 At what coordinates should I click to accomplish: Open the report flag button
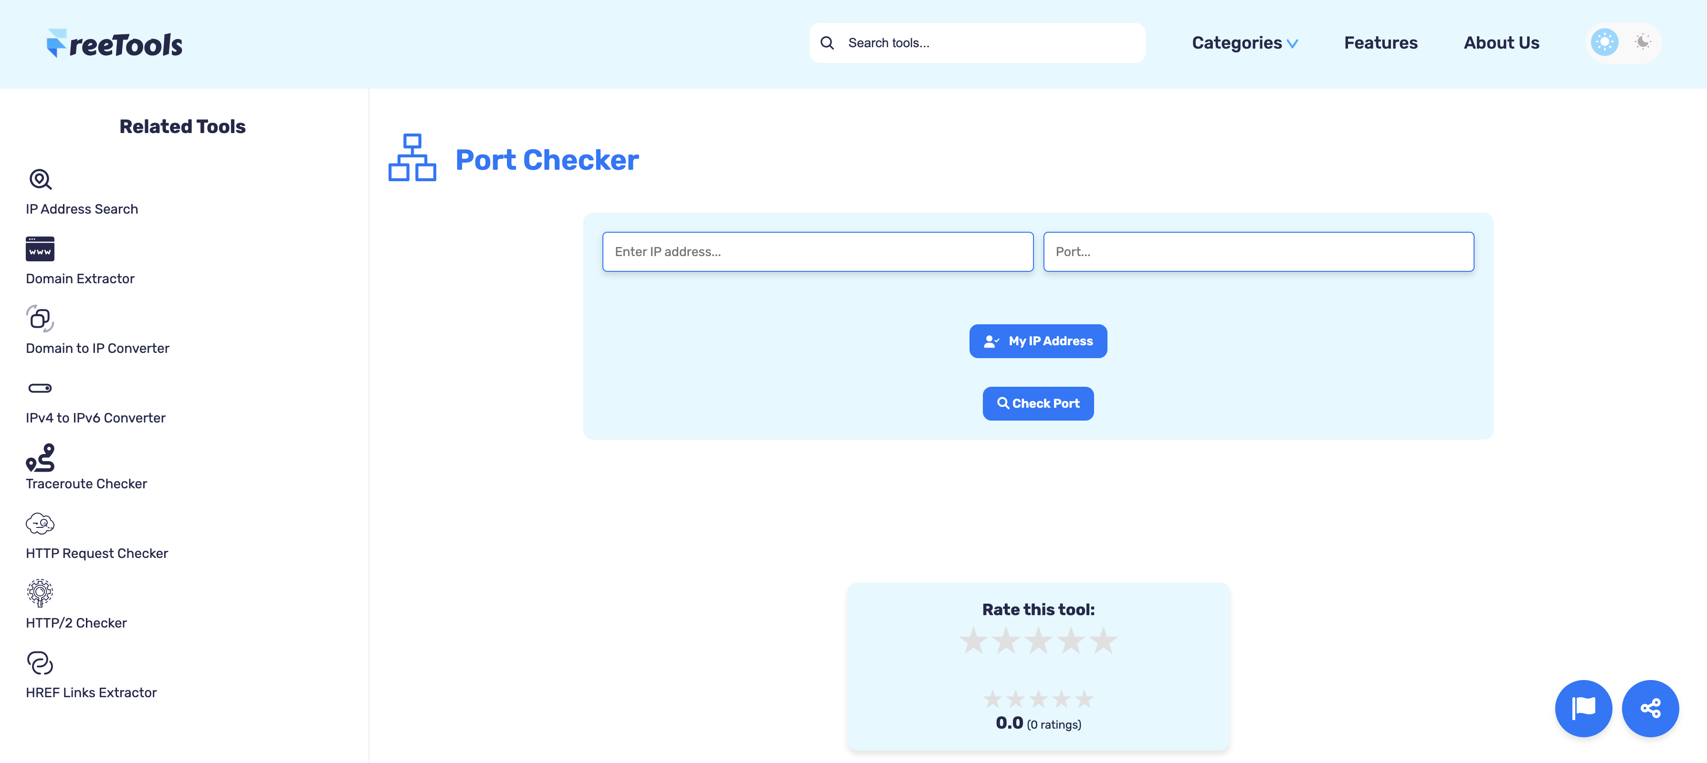(1584, 708)
